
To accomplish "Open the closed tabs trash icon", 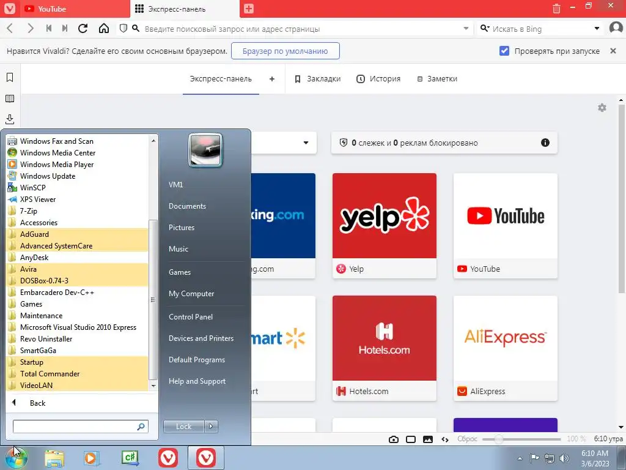I will point(556,9).
